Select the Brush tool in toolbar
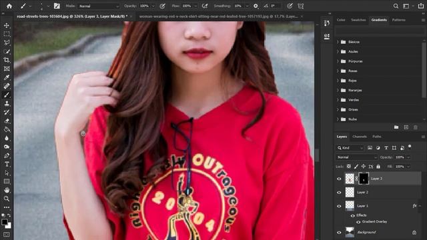 pos(7,95)
